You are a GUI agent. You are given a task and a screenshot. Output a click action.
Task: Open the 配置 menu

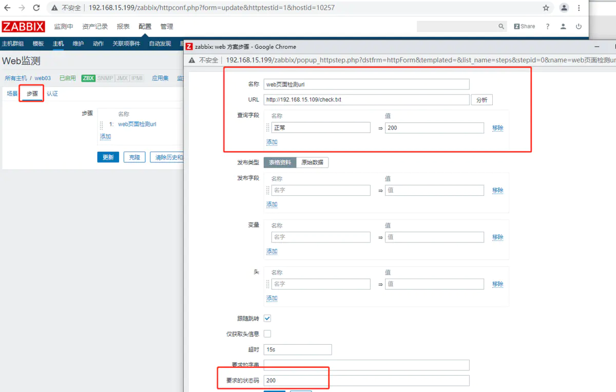click(x=145, y=27)
